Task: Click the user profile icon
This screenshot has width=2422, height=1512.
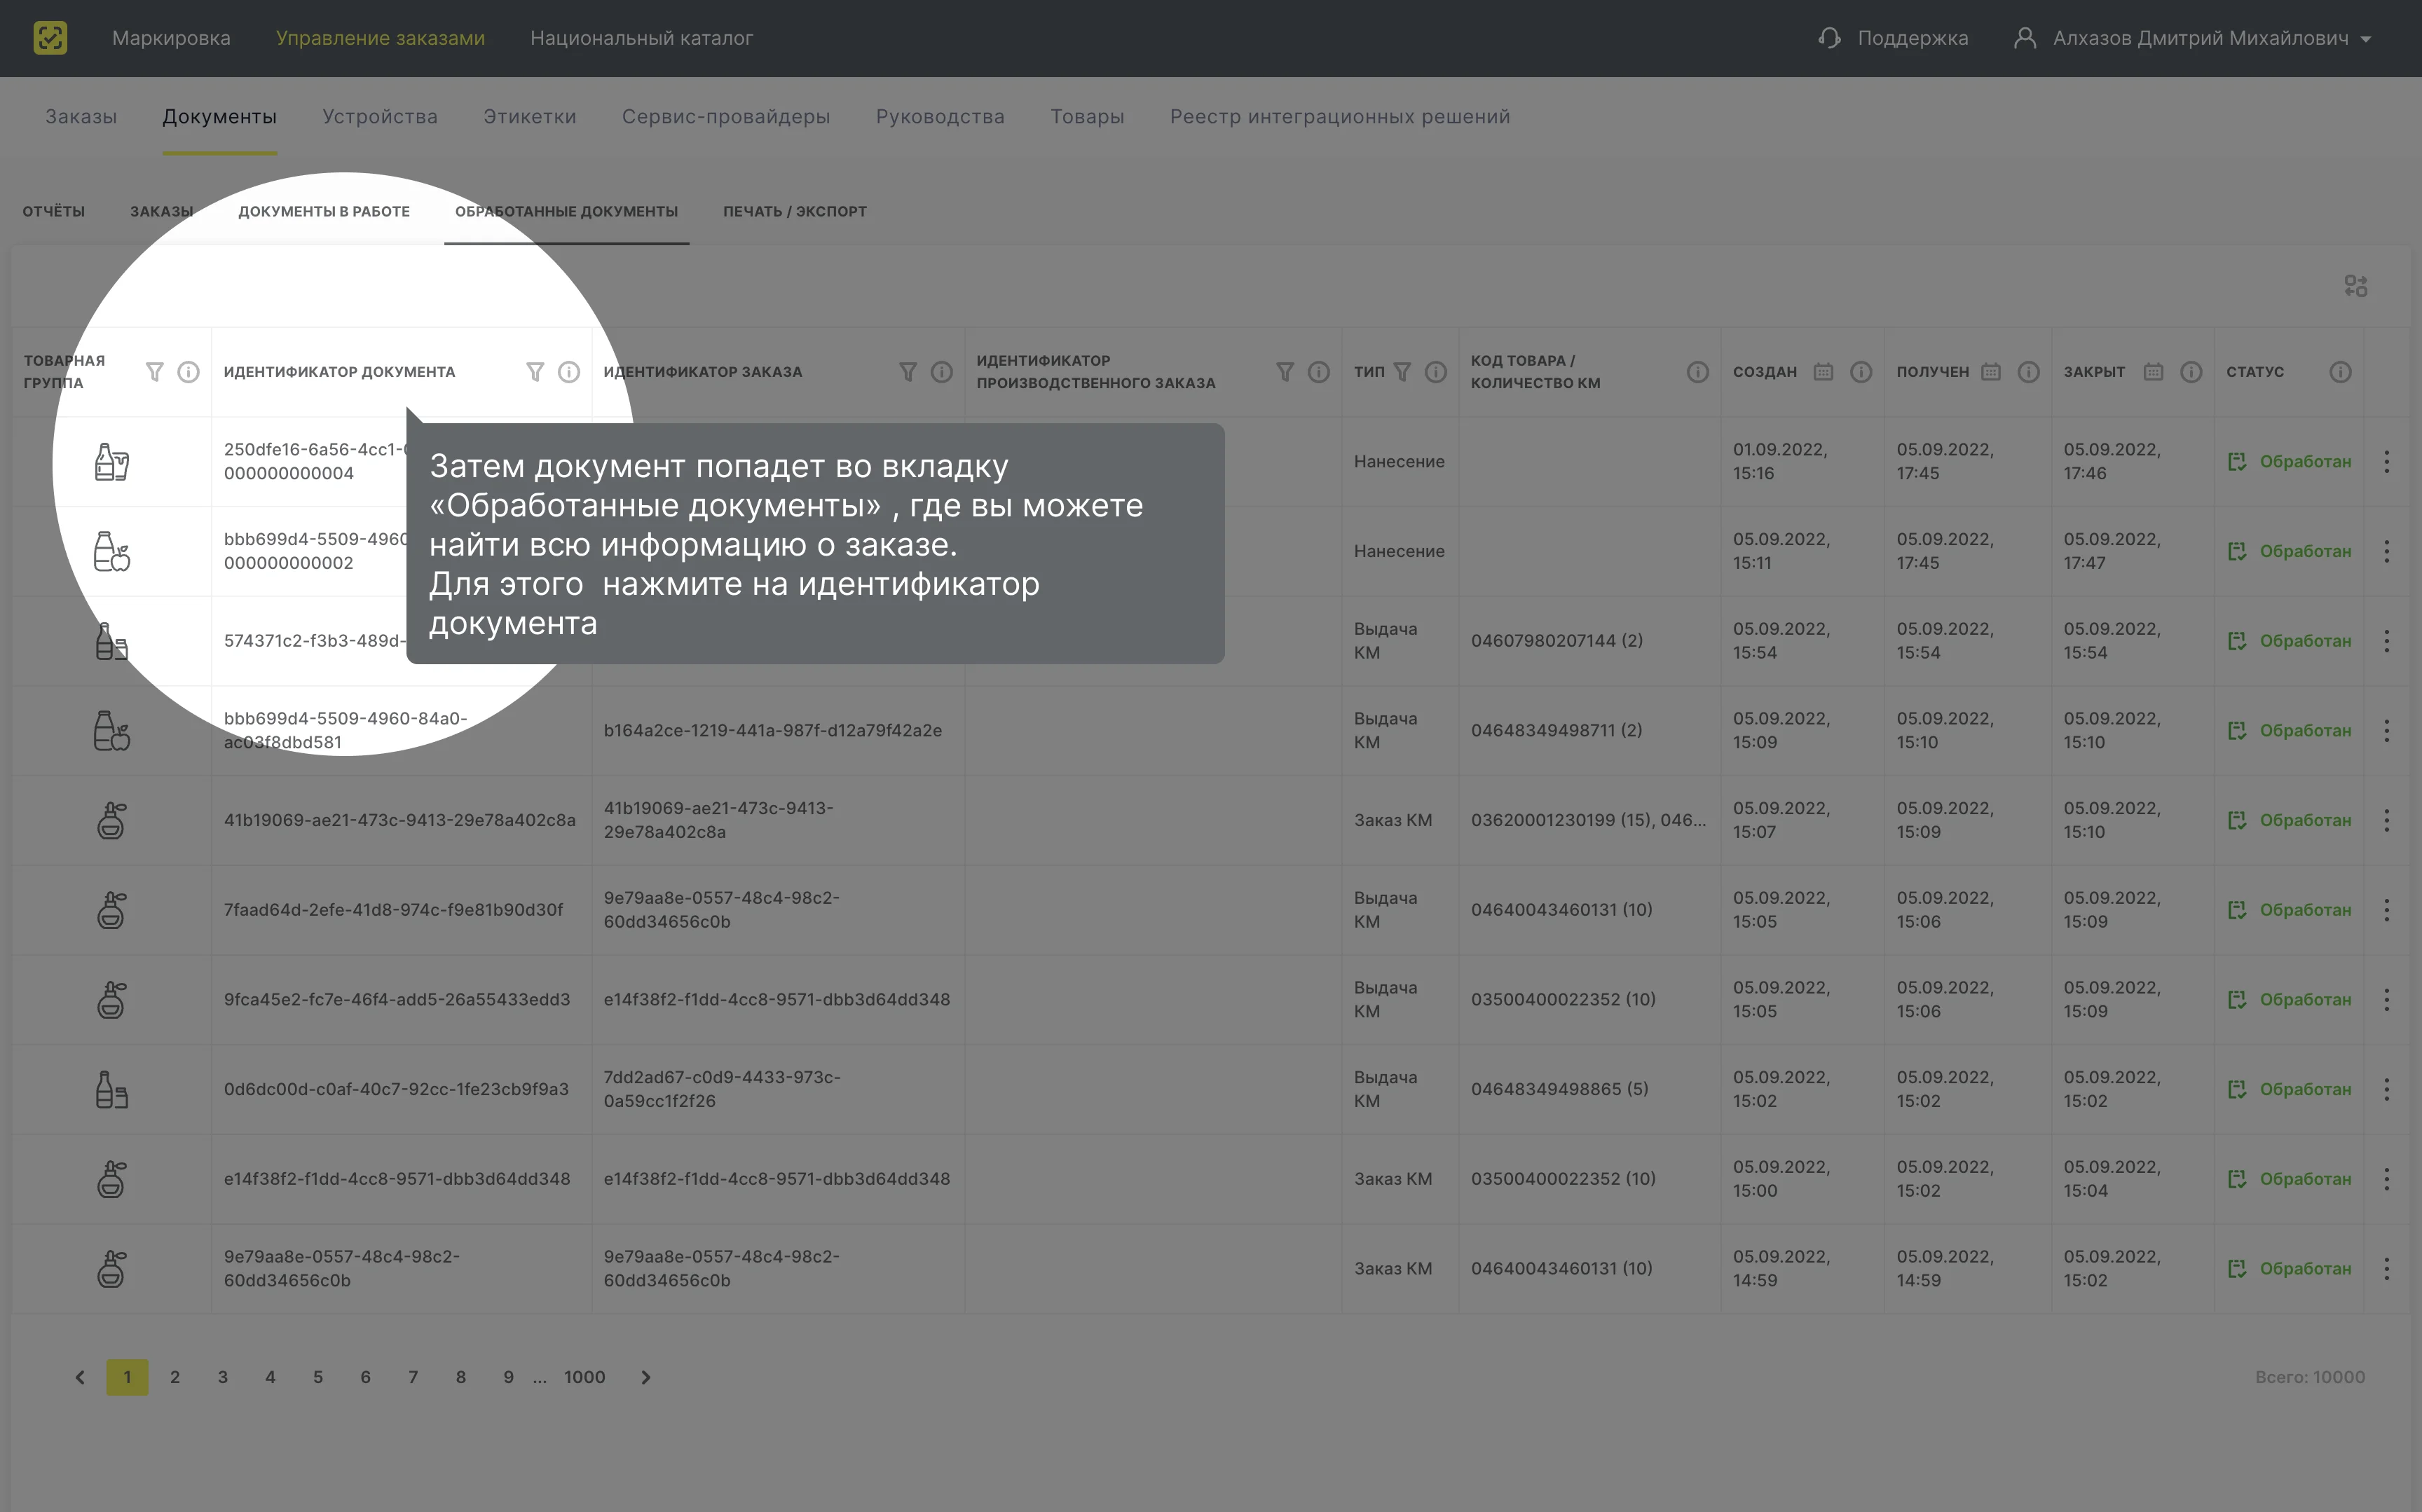Action: point(2024,38)
